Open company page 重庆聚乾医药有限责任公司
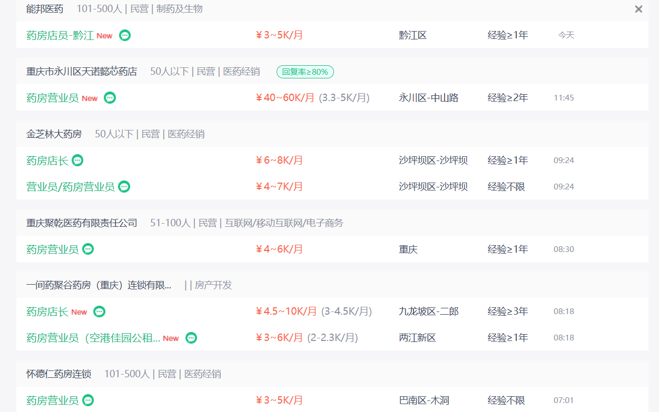The image size is (659, 412). (82, 223)
